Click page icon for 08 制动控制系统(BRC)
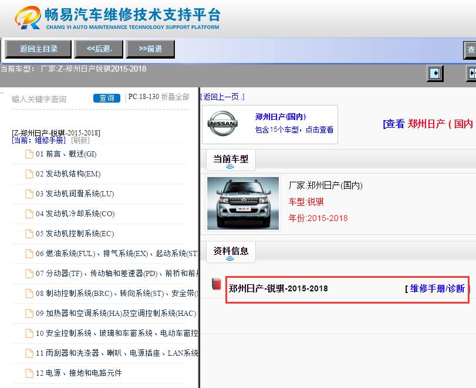Image resolution: width=476 pixels, height=388 pixels. (29, 294)
